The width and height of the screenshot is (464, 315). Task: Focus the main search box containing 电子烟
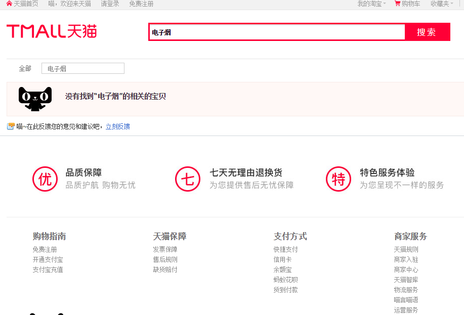[x=277, y=32]
